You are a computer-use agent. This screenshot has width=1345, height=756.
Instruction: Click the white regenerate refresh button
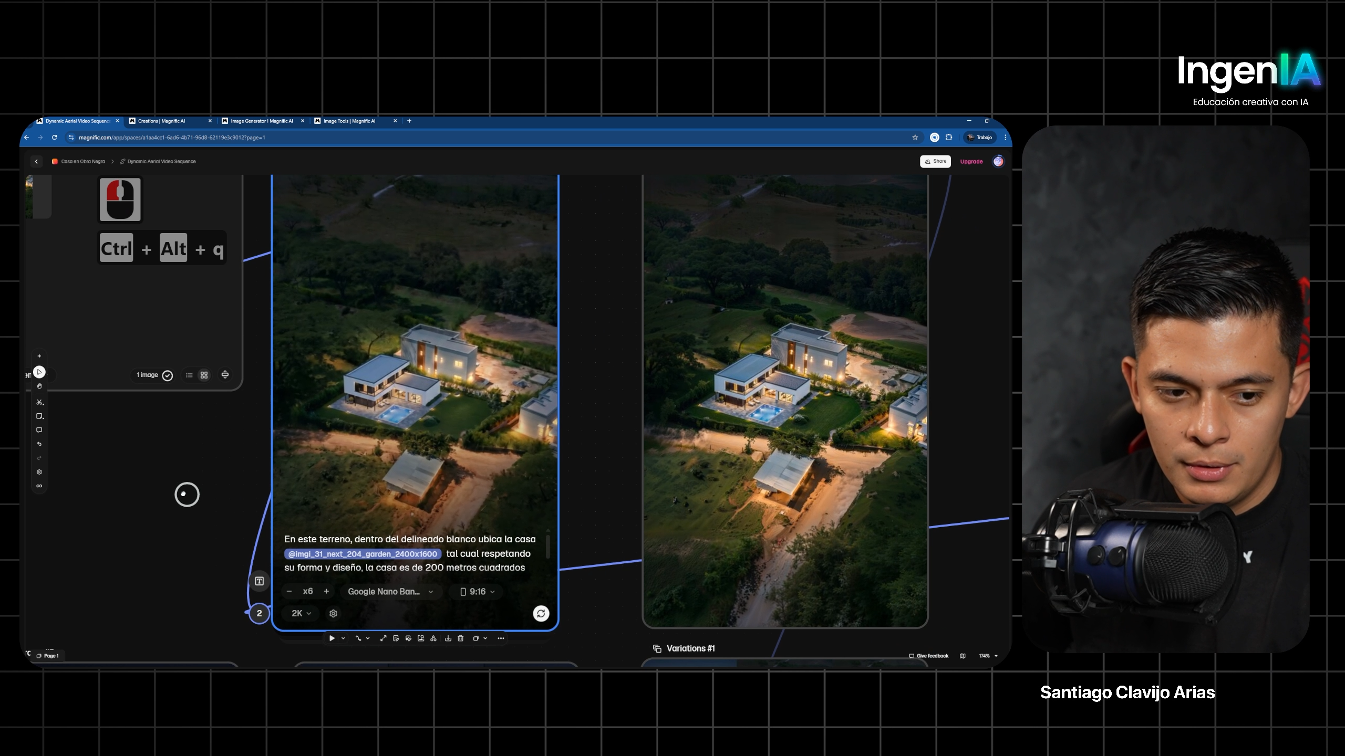[541, 613]
